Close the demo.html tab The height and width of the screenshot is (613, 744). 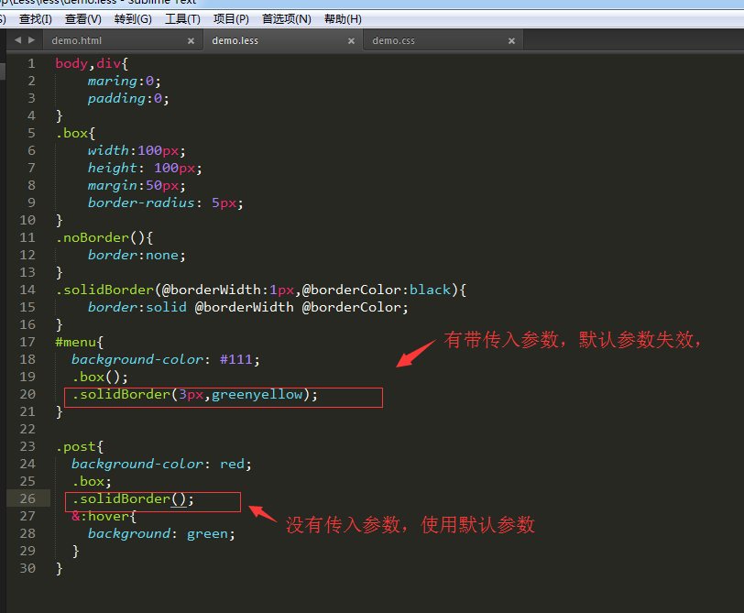(191, 41)
